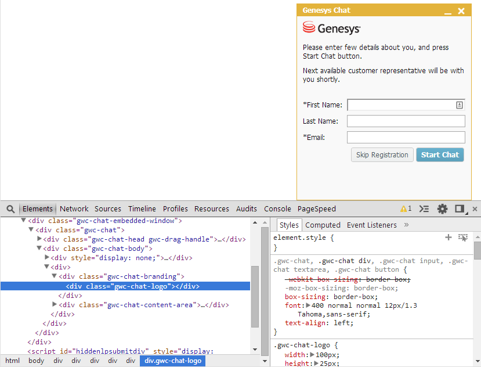The image size is (481, 367).
Task: Select html in the breadcrumb bar
Action: pyautogui.click(x=13, y=361)
